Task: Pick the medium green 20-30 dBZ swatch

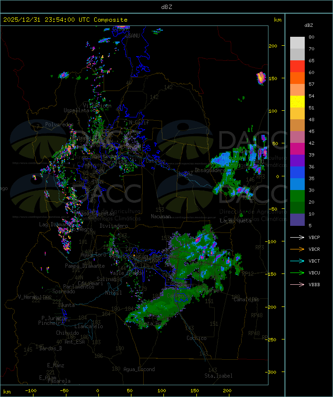Action: tap(297, 196)
